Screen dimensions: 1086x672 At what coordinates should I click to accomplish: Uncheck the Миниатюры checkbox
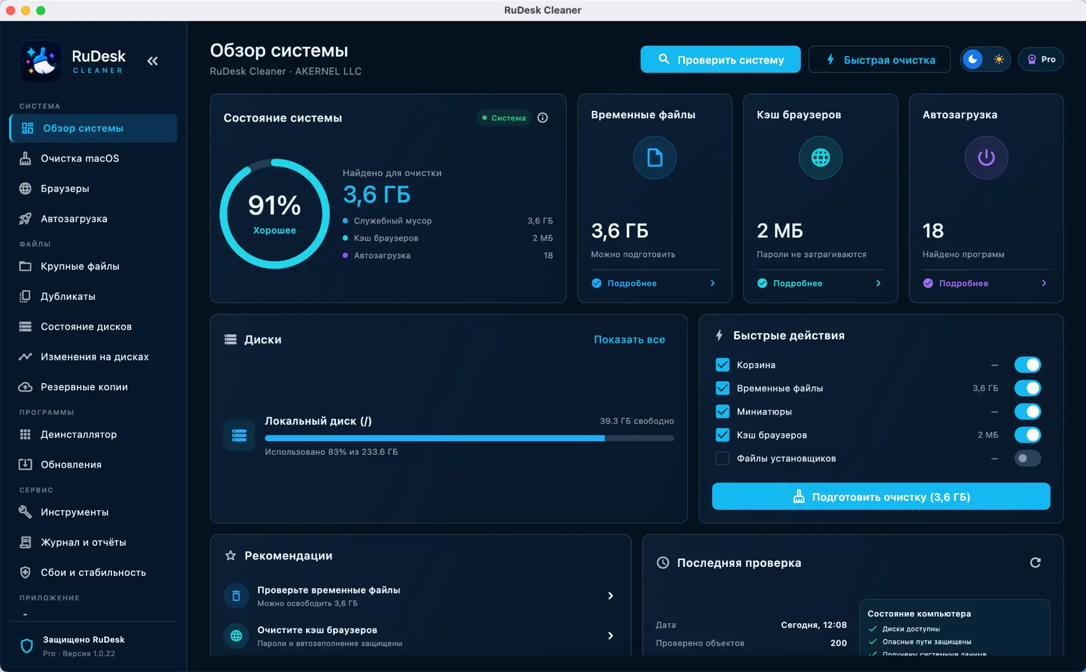(722, 411)
